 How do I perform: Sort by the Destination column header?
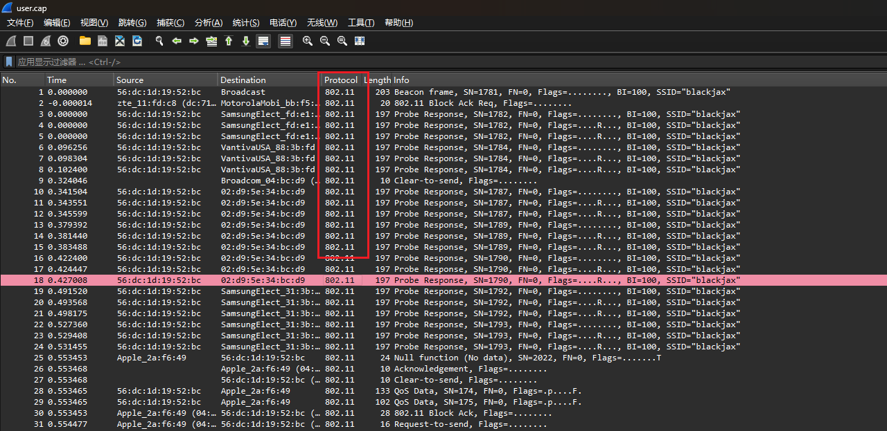270,80
